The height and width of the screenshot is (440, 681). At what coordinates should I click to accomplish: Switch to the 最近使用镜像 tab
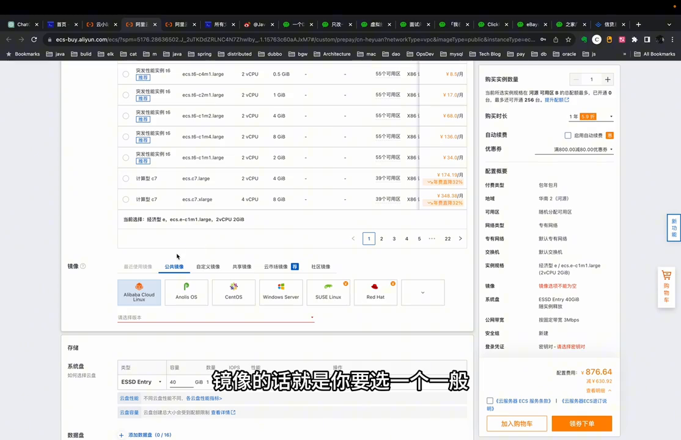pos(138,266)
